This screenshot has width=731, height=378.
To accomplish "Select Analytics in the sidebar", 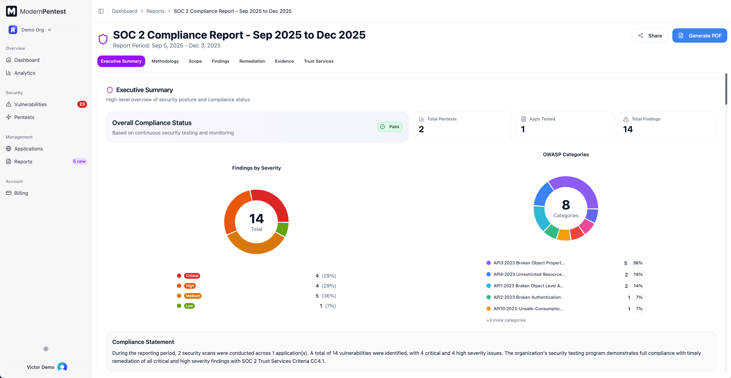I will pos(25,73).
